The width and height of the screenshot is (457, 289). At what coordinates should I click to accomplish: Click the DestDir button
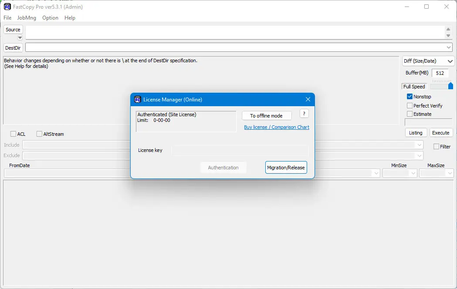tap(13, 48)
